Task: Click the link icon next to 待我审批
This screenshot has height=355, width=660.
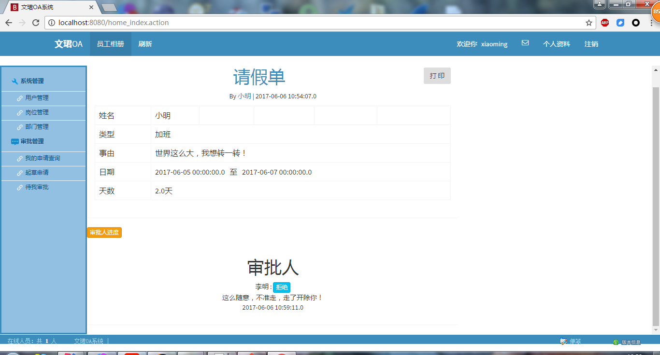Action: pos(20,187)
